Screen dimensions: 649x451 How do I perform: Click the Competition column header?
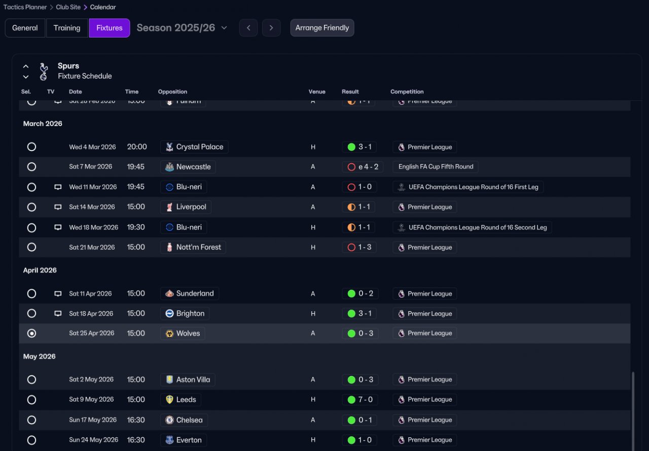tap(407, 92)
